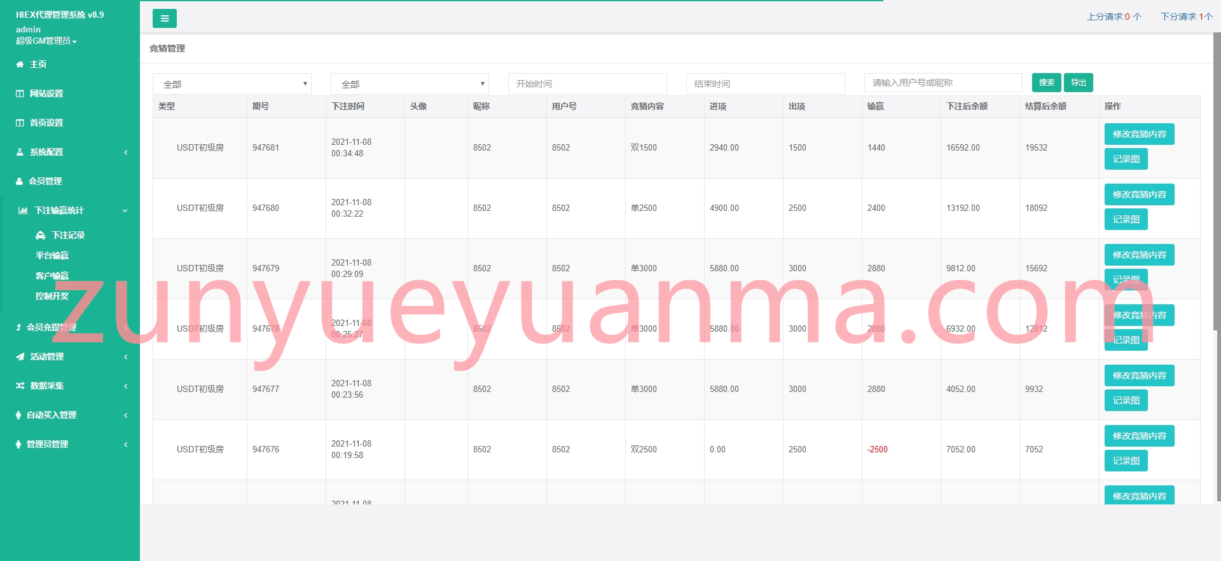Click the 搜索 search button

tap(1046, 83)
